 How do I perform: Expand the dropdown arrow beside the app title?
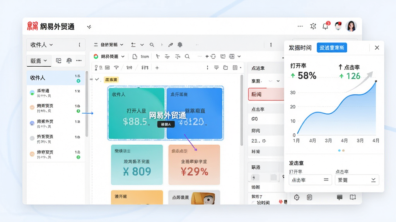(x=89, y=27)
